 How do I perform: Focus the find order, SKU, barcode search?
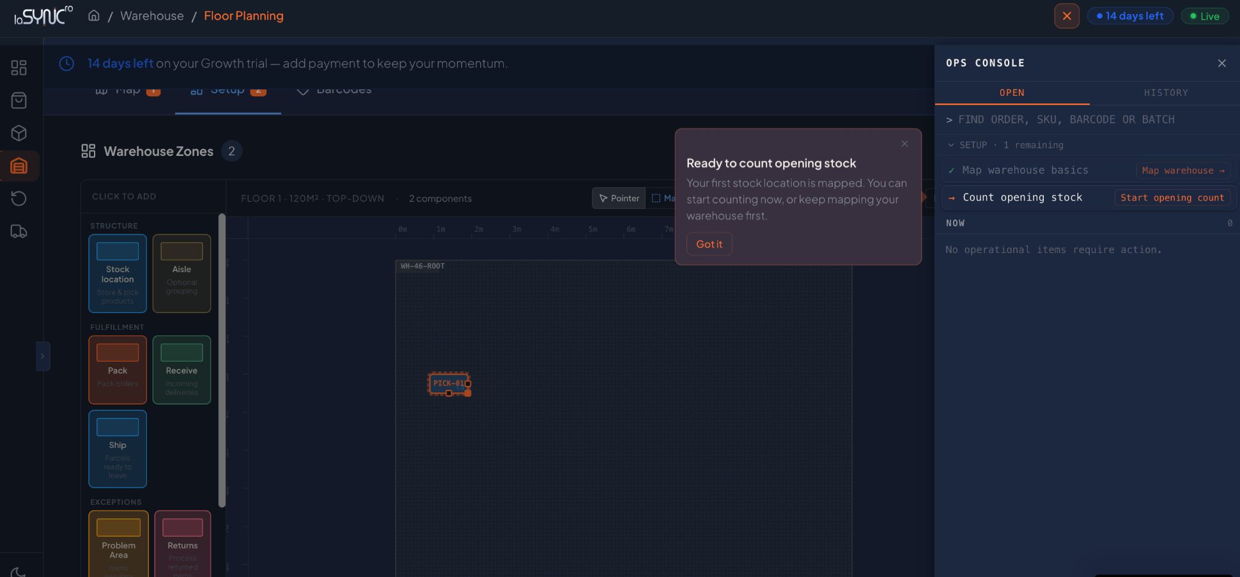click(1087, 119)
